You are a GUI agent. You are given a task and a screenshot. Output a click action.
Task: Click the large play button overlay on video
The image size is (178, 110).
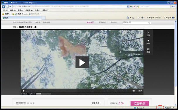coord(82,62)
